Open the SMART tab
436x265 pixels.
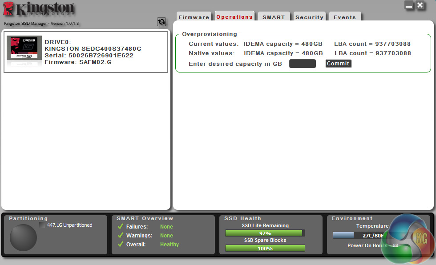(274, 17)
